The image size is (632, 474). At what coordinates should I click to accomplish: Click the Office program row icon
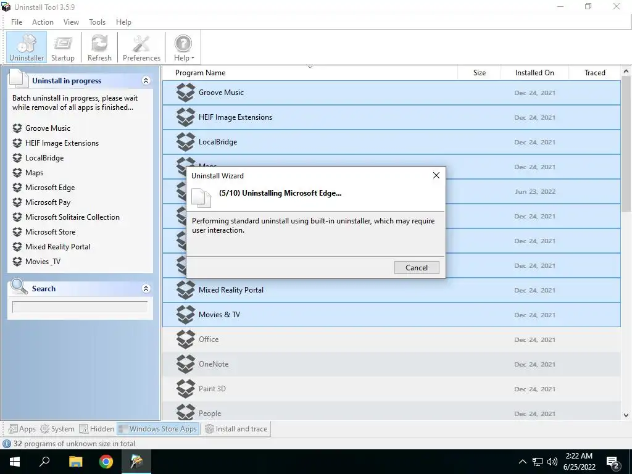pos(185,339)
